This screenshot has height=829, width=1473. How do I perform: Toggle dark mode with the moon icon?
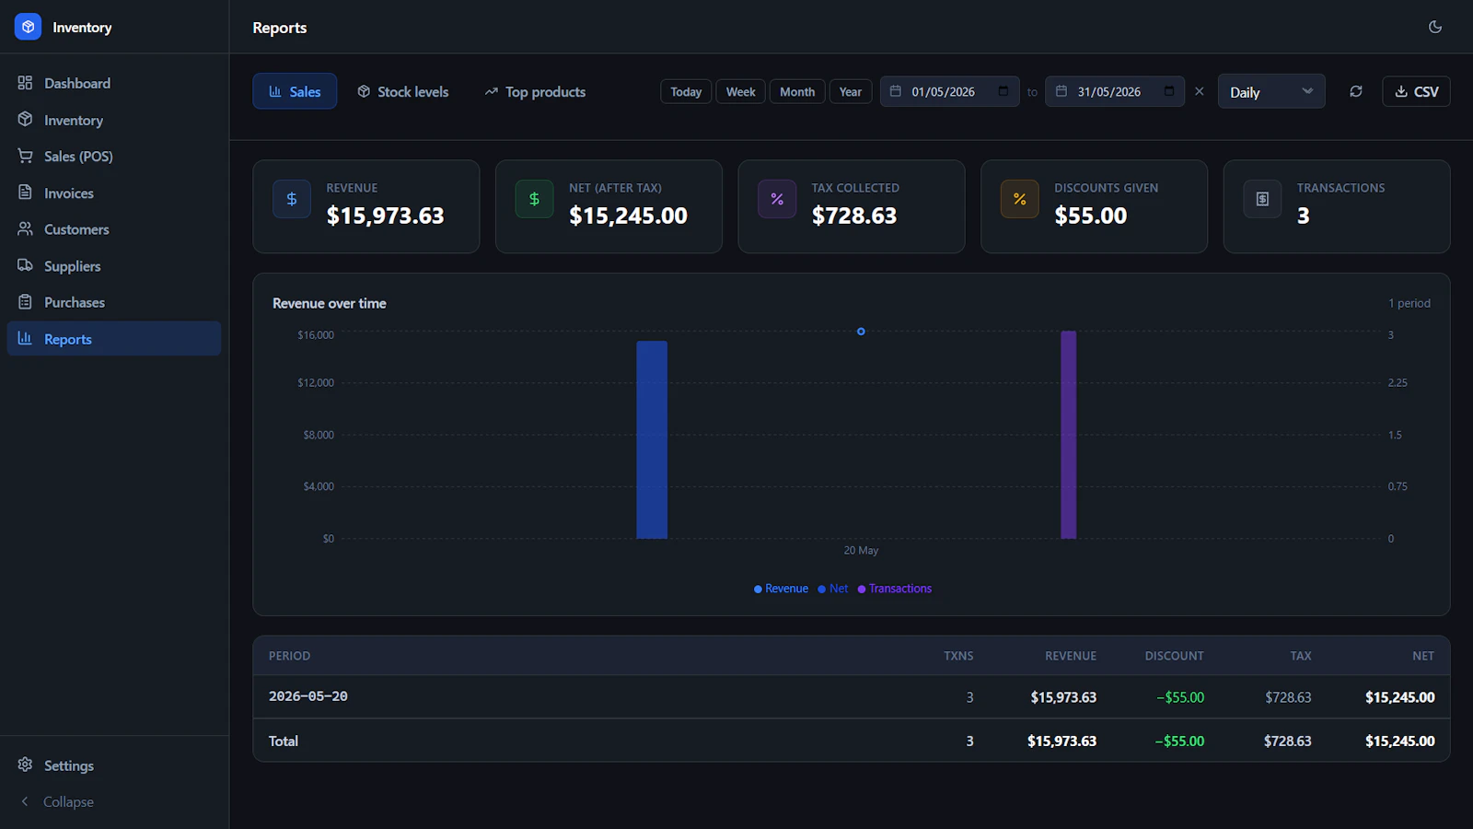coord(1434,27)
